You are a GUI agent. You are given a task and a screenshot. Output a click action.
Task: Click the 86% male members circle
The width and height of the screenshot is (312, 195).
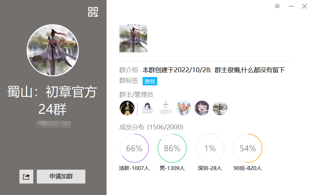pos(172,148)
